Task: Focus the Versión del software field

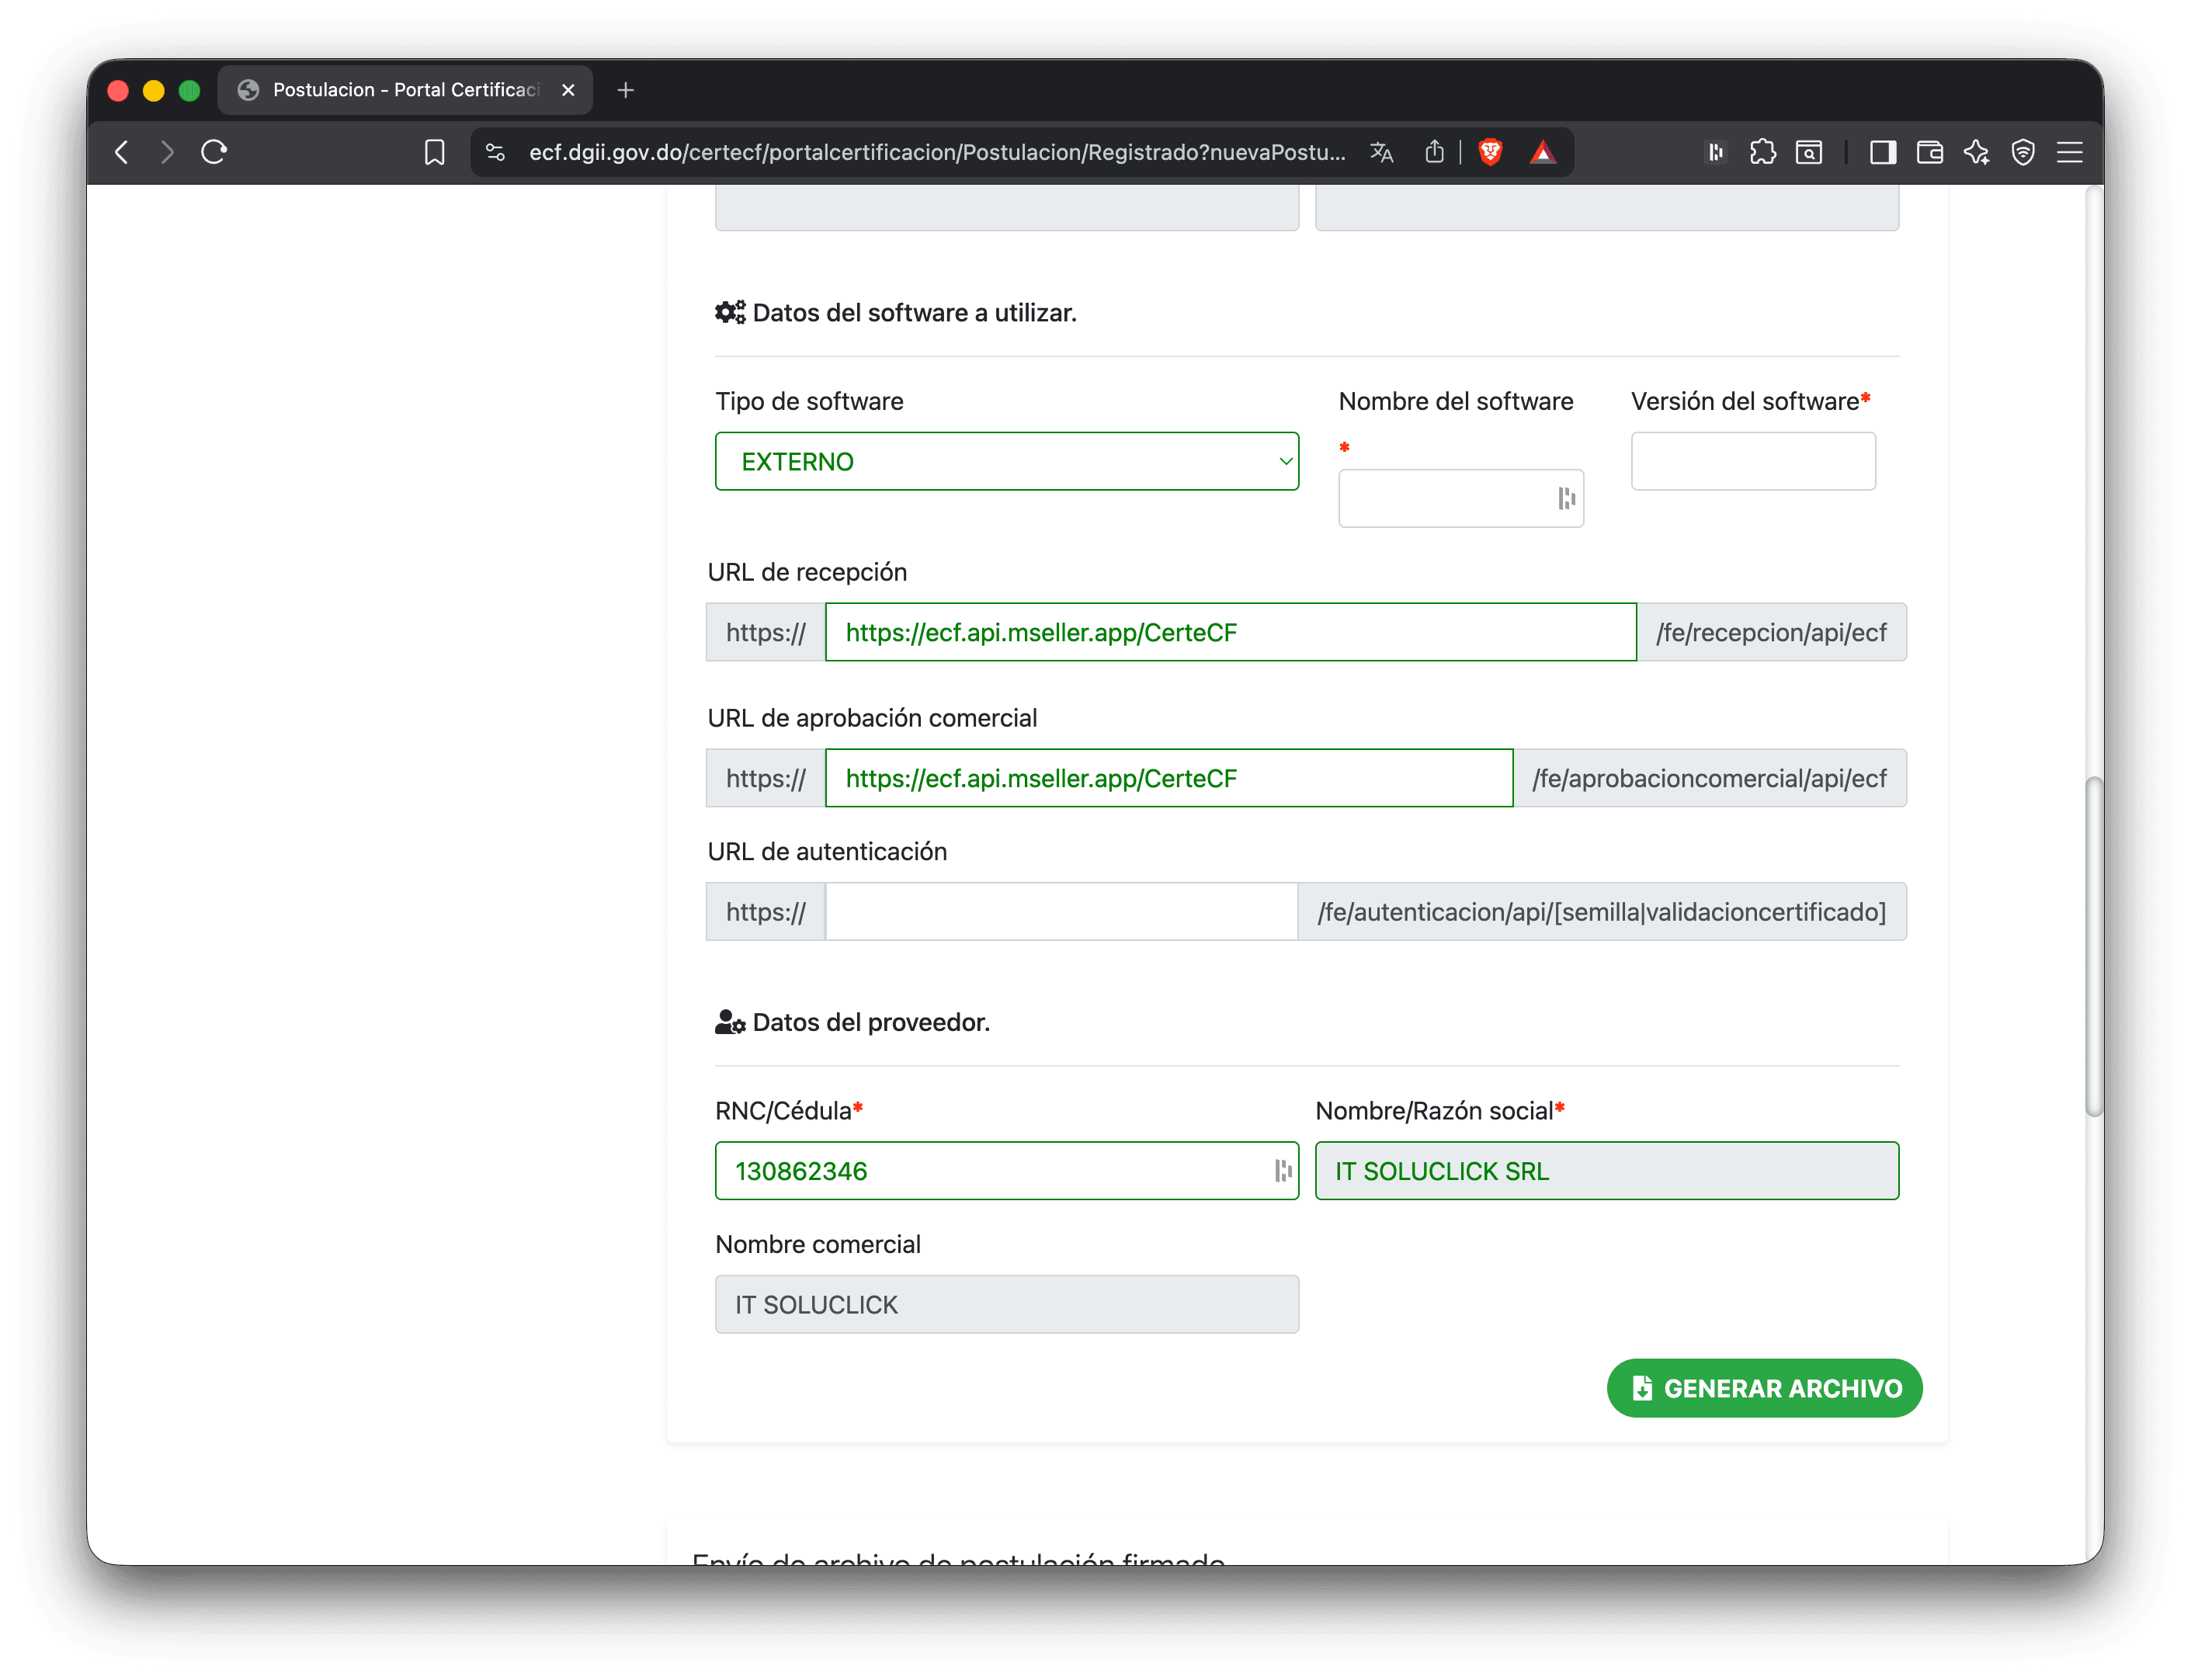Action: [1752, 461]
